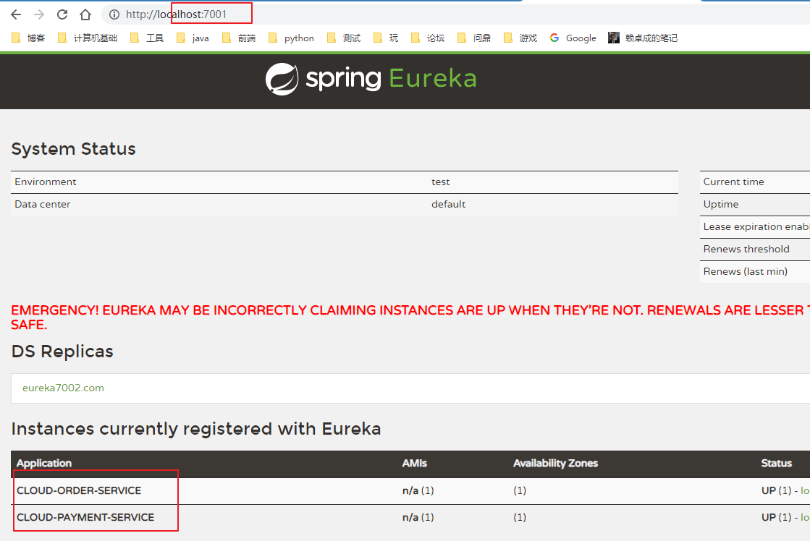The width and height of the screenshot is (810, 541).
Task: View site information icon in address bar
Action: pyautogui.click(x=114, y=14)
